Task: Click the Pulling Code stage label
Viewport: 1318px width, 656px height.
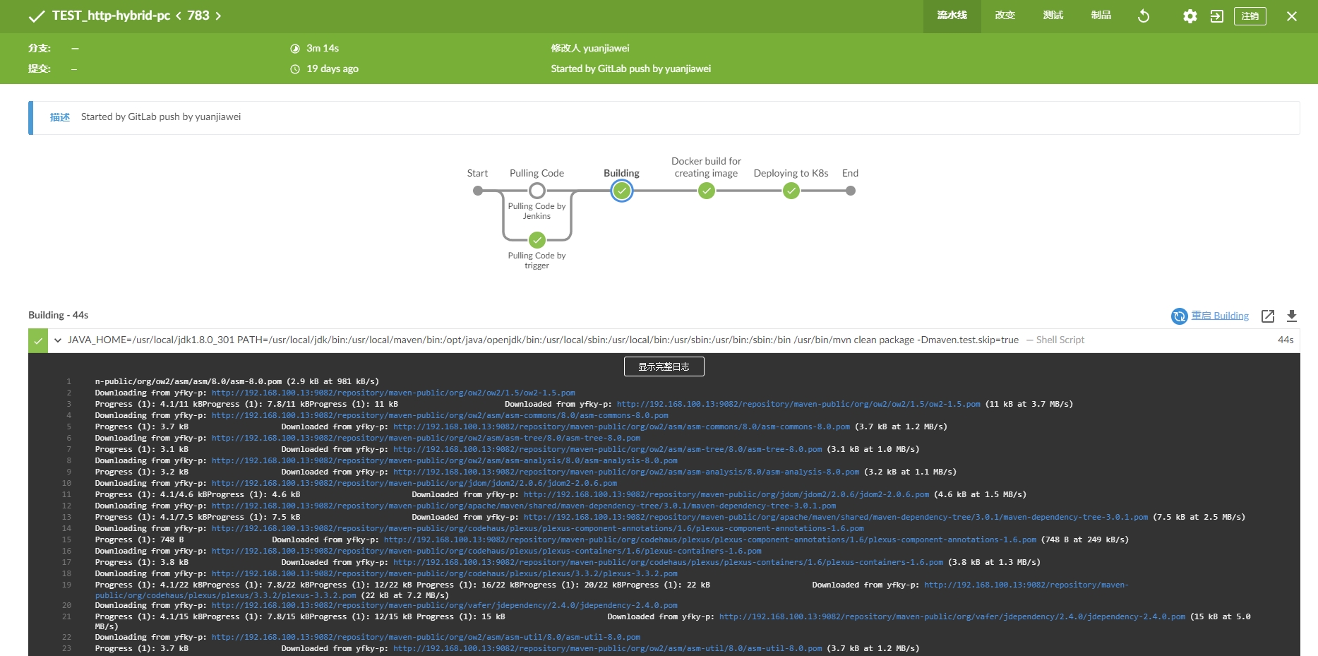Action: click(537, 173)
